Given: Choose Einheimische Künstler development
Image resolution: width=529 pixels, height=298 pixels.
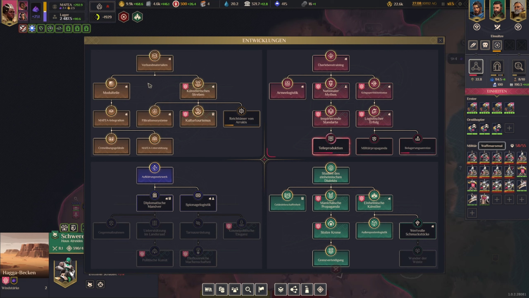Looking at the screenshot, I should coord(374,203).
